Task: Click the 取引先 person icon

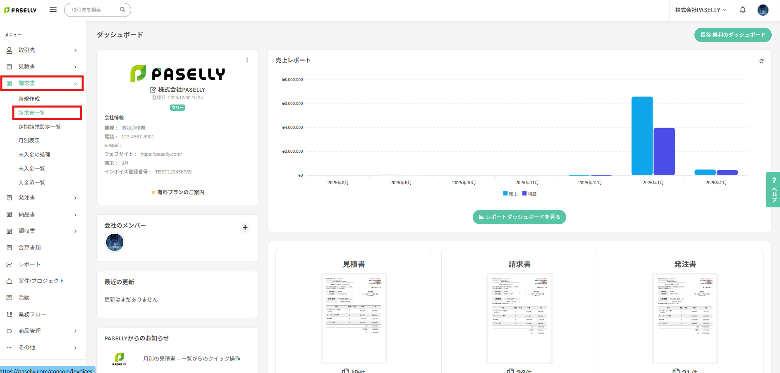Action: [9, 50]
